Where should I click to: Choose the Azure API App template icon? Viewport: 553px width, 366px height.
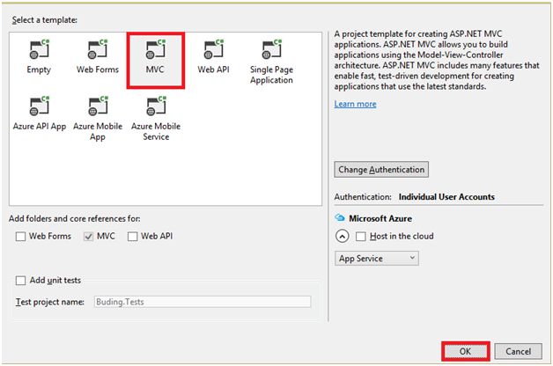coord(39,106)
